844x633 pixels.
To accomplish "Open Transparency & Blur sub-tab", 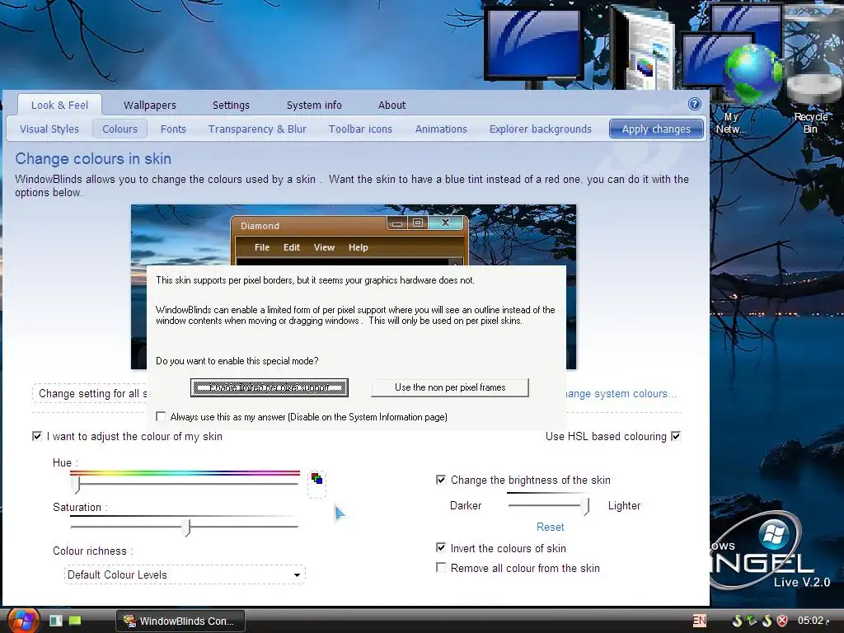I will pos(257,129).
